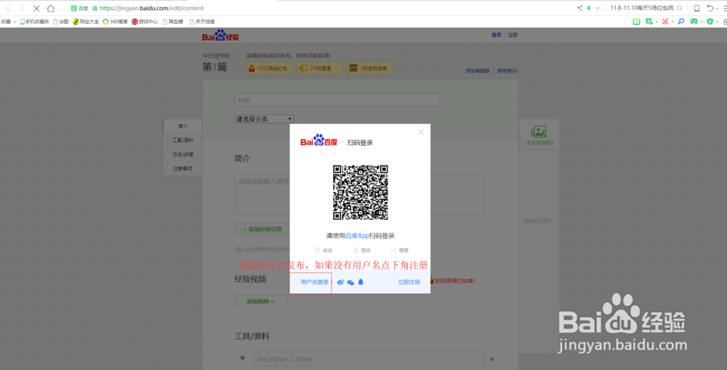Open the 谷歌 bookmark
Screen dimensions: 727x370
click(x=61, y=22)
